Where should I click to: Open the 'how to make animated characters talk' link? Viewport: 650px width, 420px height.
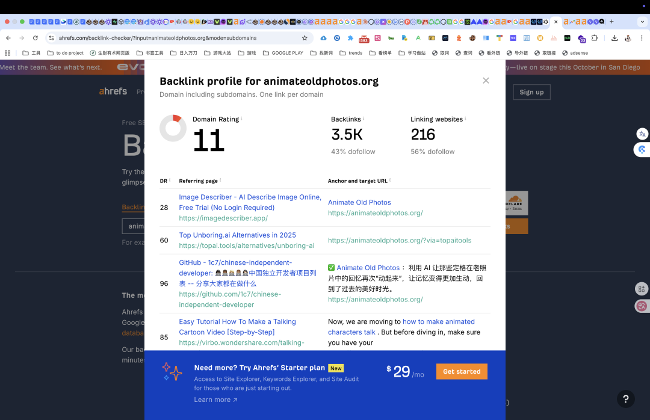(401, 327)
